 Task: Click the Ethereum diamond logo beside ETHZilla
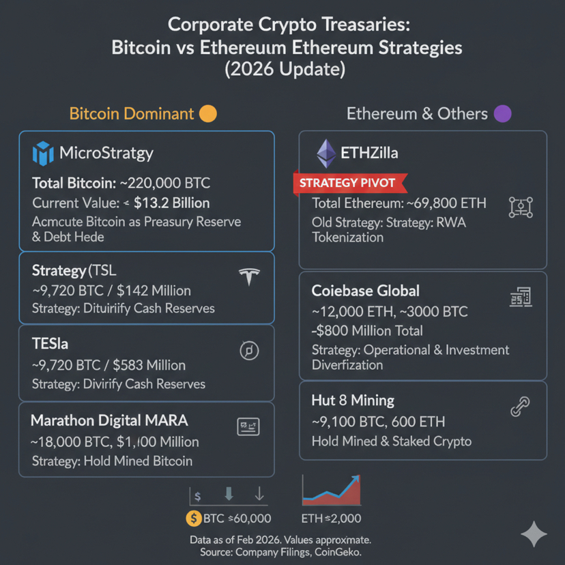[x=325, y=154]
